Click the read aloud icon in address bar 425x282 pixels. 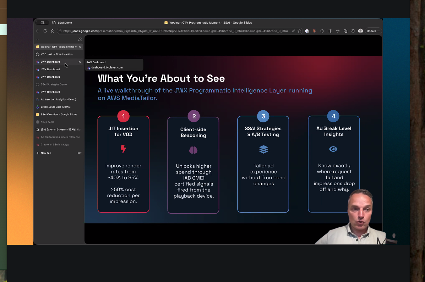point(293,31)
